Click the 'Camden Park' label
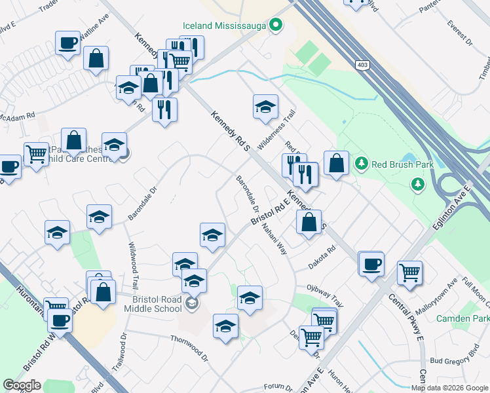The height and width of the screenshot is (393, 490). [x=462, y=318]
